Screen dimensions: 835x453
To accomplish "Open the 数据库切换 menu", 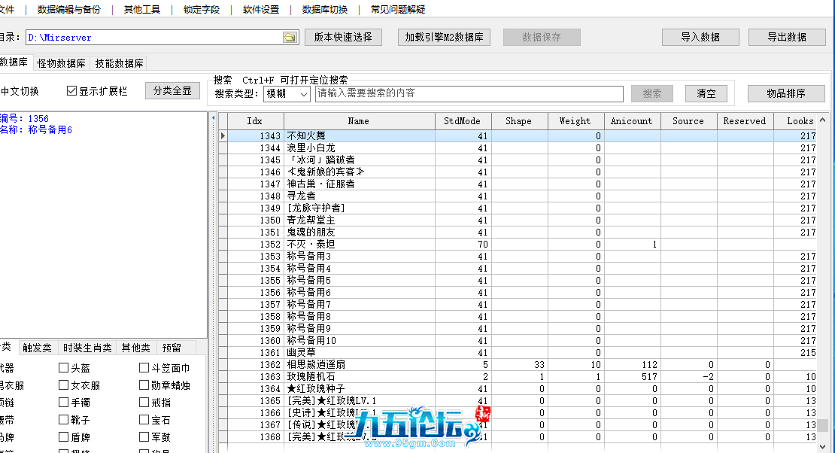I will coord(325,10).
